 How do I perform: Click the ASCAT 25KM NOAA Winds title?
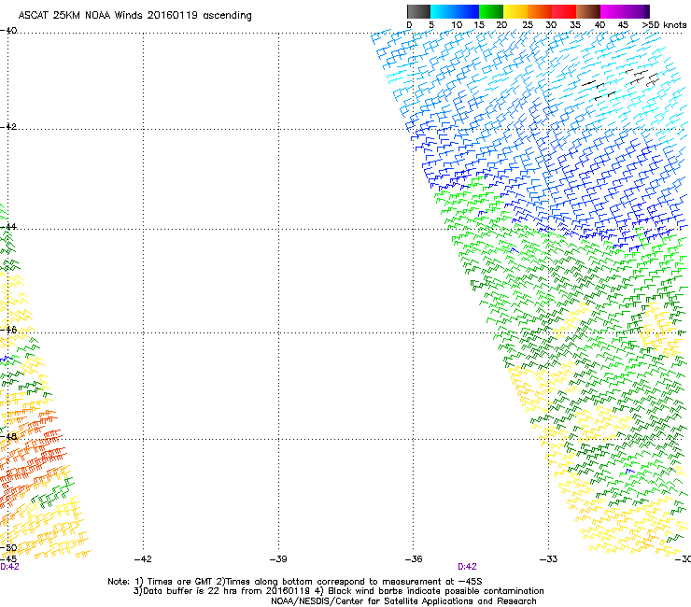coord(134,16)
